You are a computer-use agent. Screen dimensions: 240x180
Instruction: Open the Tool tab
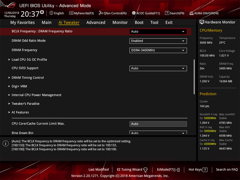pyautogui.click(x=154, y=23)
